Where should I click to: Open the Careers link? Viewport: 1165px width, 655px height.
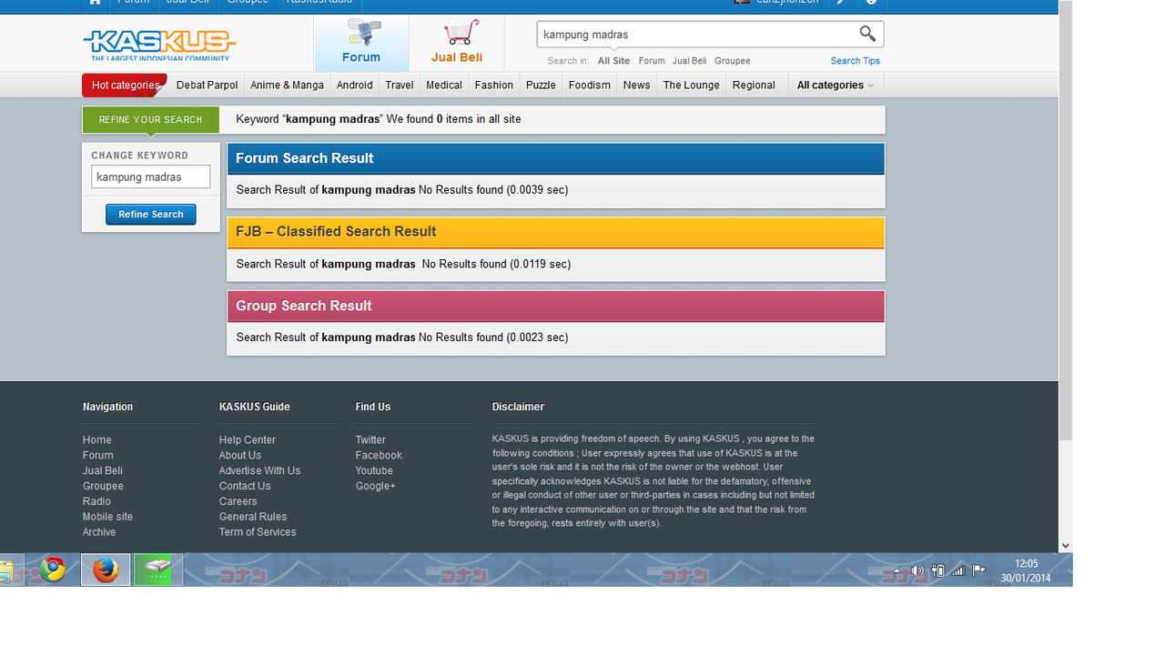[238, 501]
